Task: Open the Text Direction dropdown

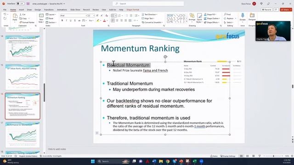Action: click(x=149, y=14)
